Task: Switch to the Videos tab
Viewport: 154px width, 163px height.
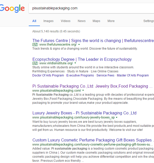Action: point(66,21)
